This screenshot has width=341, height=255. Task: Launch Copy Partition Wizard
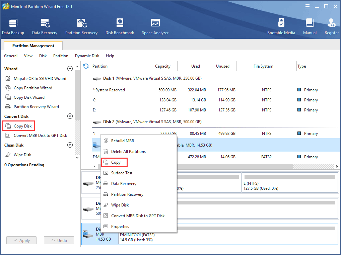[x=29, y=88]
